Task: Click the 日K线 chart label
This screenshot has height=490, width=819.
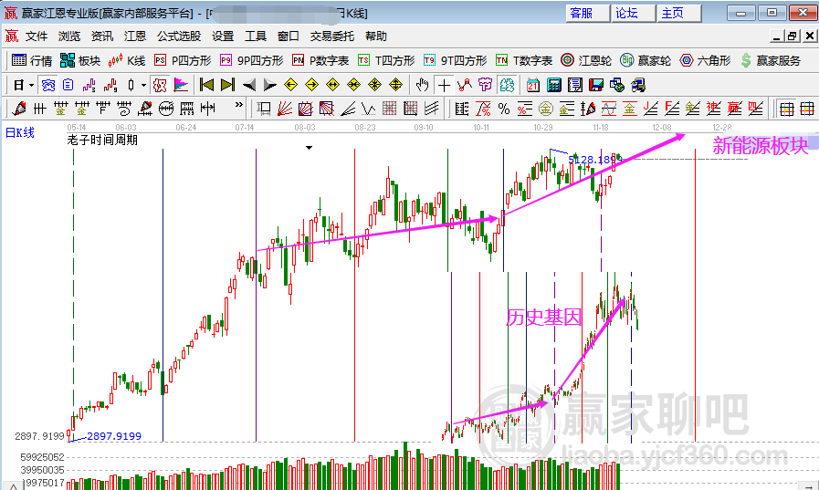Action: click(x=20, y=132)
